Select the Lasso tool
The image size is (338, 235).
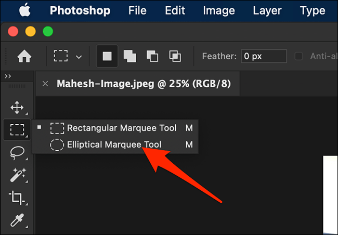click(x=17, y=152)
